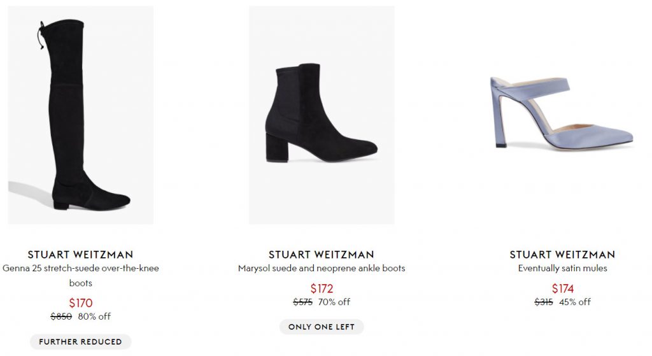Click Stuart Weitzman brand above Eventually mules
Viewport: 652px width, 356px height.
click(x=562, y=255)
